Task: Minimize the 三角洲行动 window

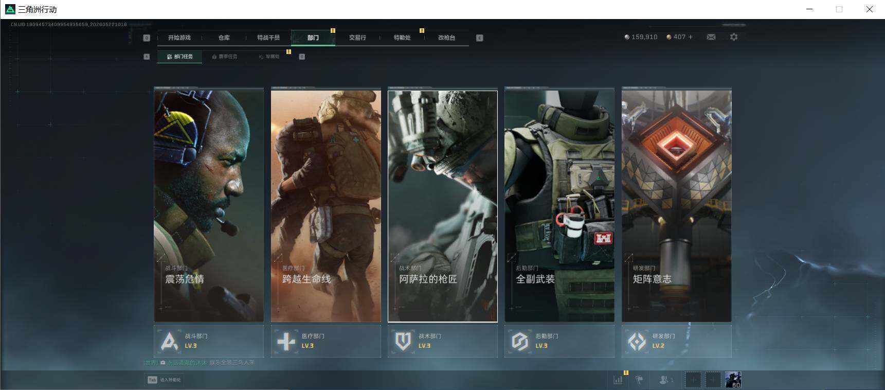Action: tap(809, 9)
